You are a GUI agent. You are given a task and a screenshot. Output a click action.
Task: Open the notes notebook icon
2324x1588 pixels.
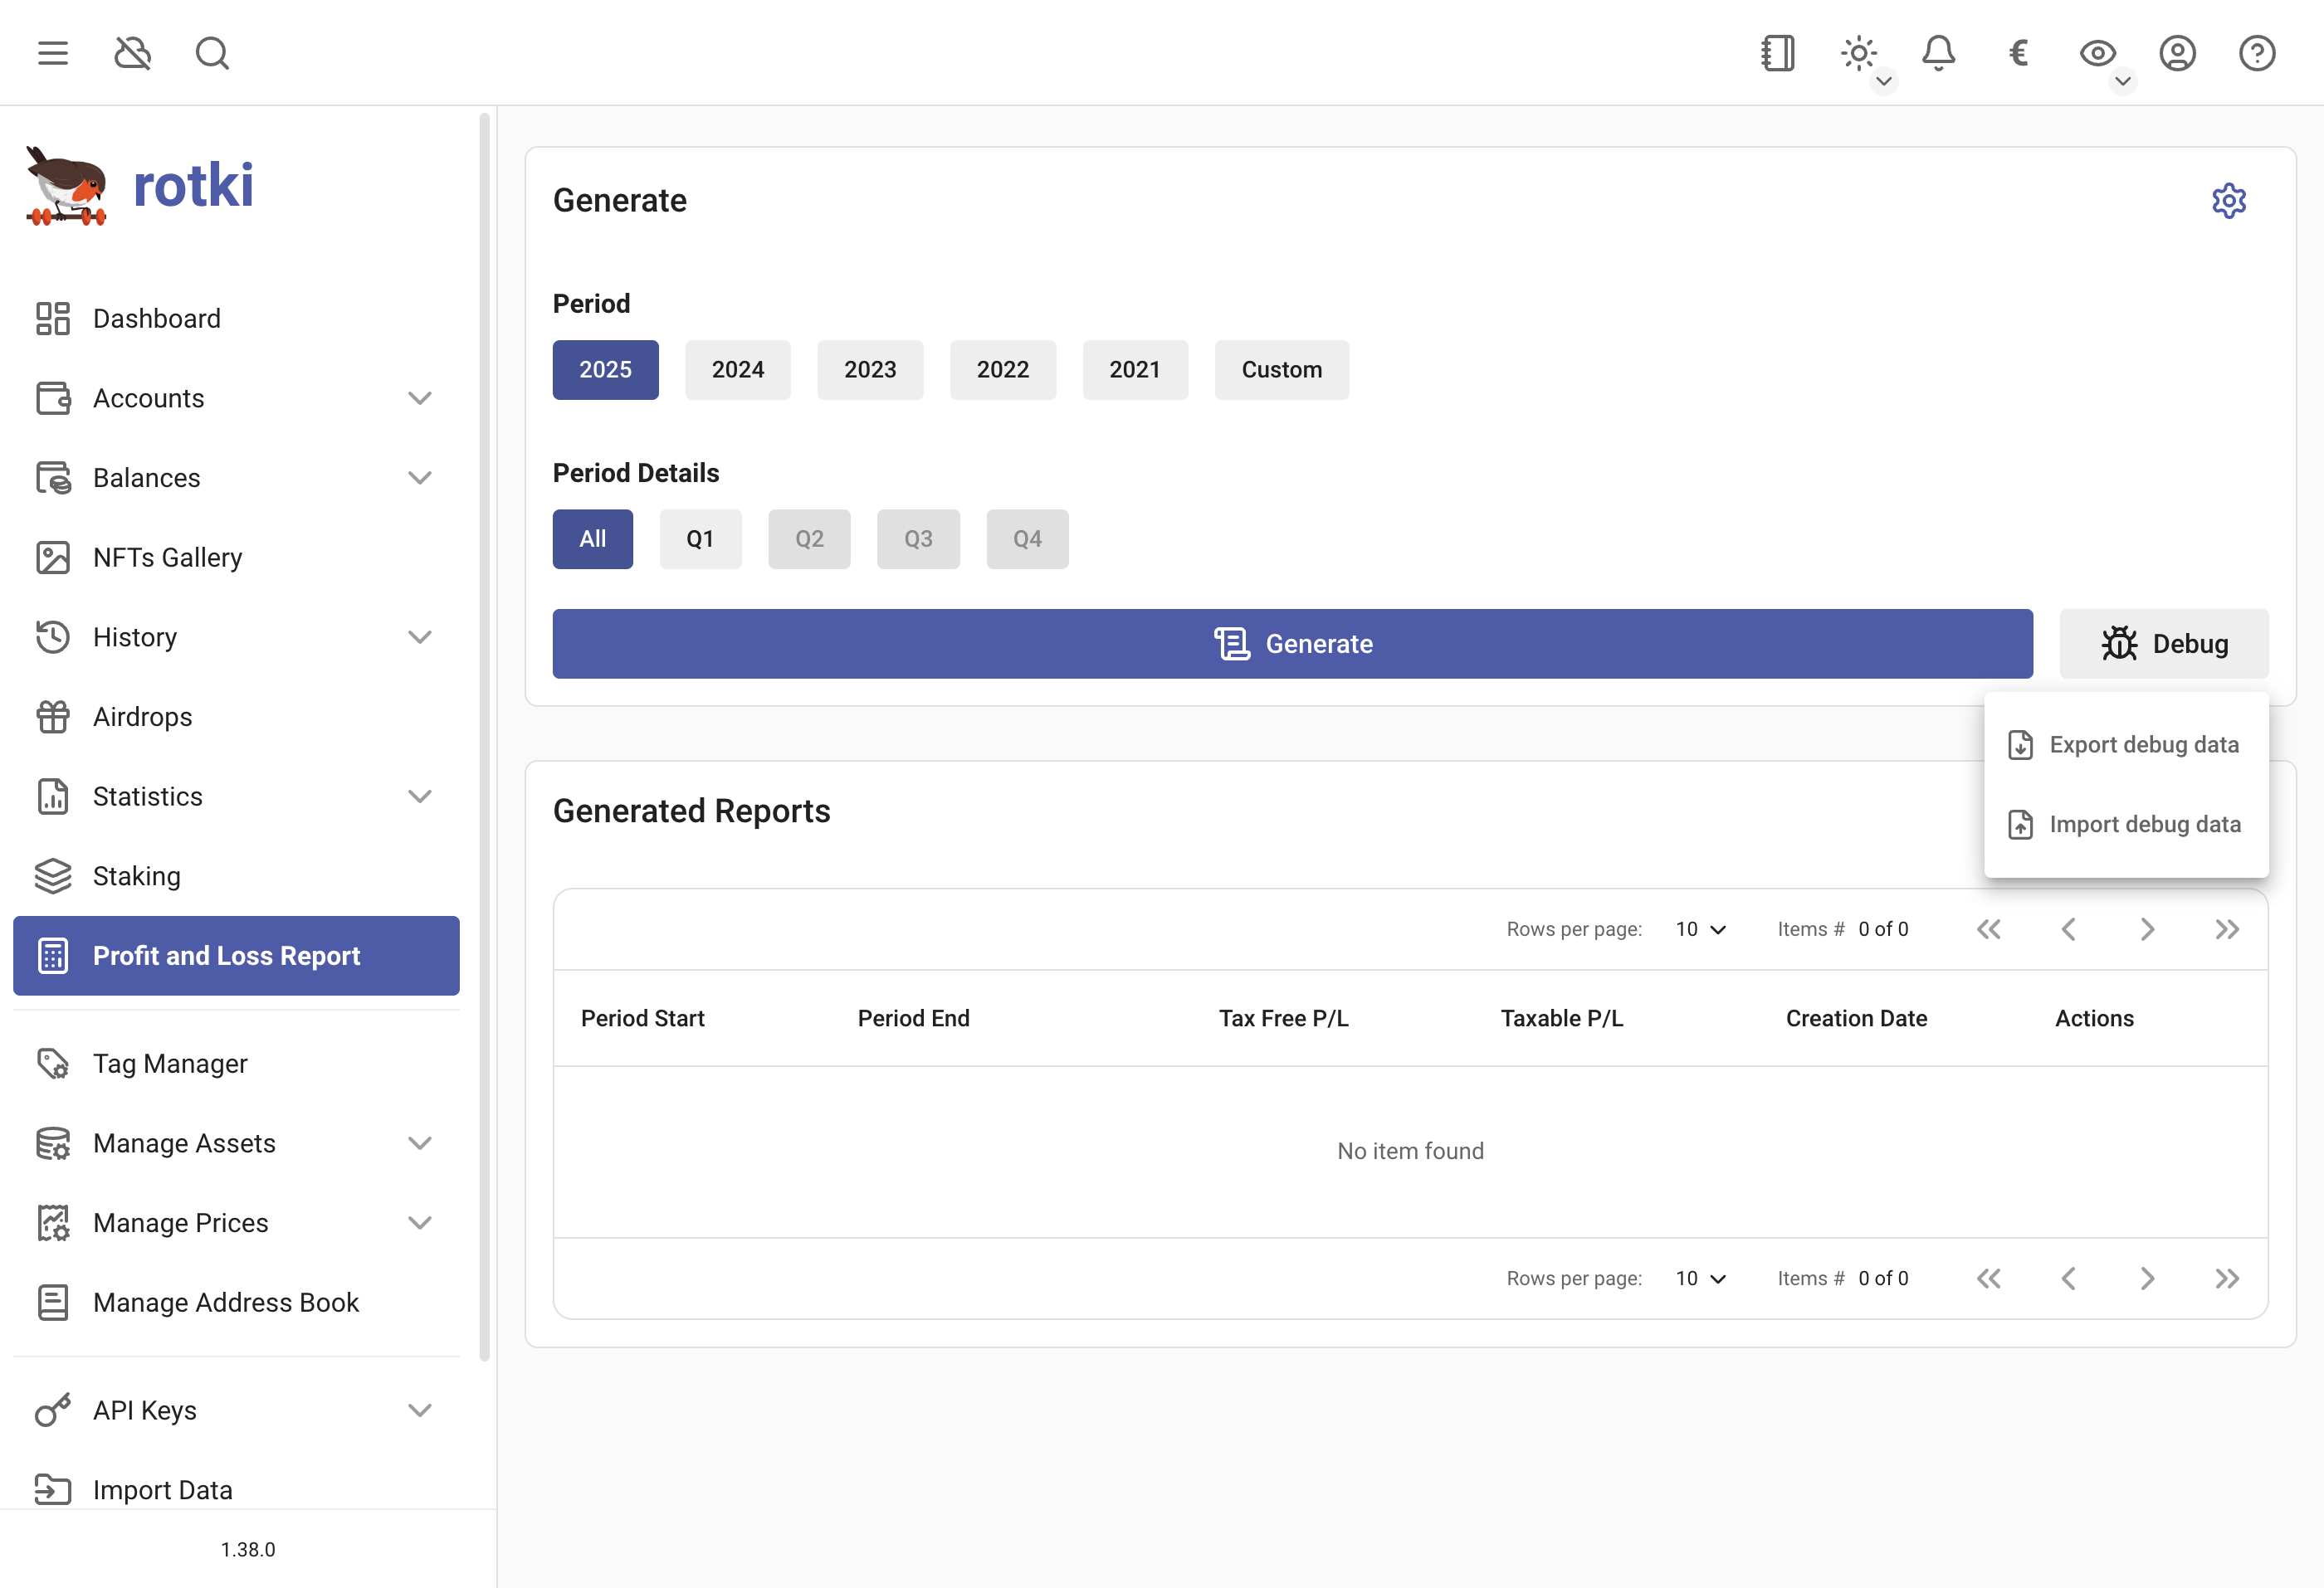click(x=1778, y=53)
